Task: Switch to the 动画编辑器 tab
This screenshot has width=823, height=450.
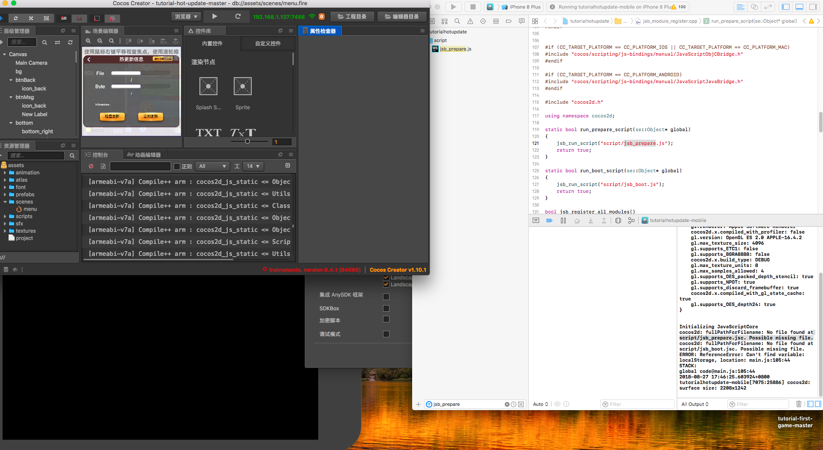Action: click(144, 155)
